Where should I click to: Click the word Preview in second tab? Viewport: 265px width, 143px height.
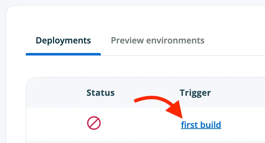[x=127, y=40]
